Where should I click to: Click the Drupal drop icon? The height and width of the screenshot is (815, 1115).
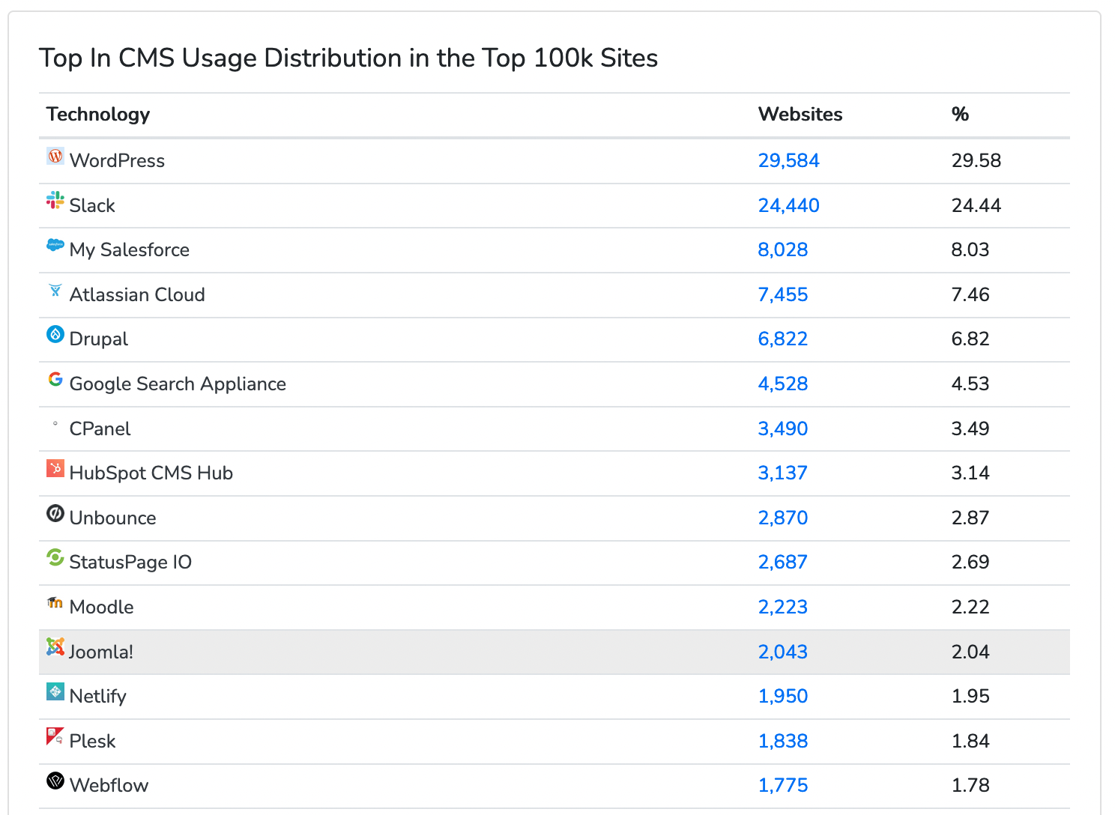[55, 334]
